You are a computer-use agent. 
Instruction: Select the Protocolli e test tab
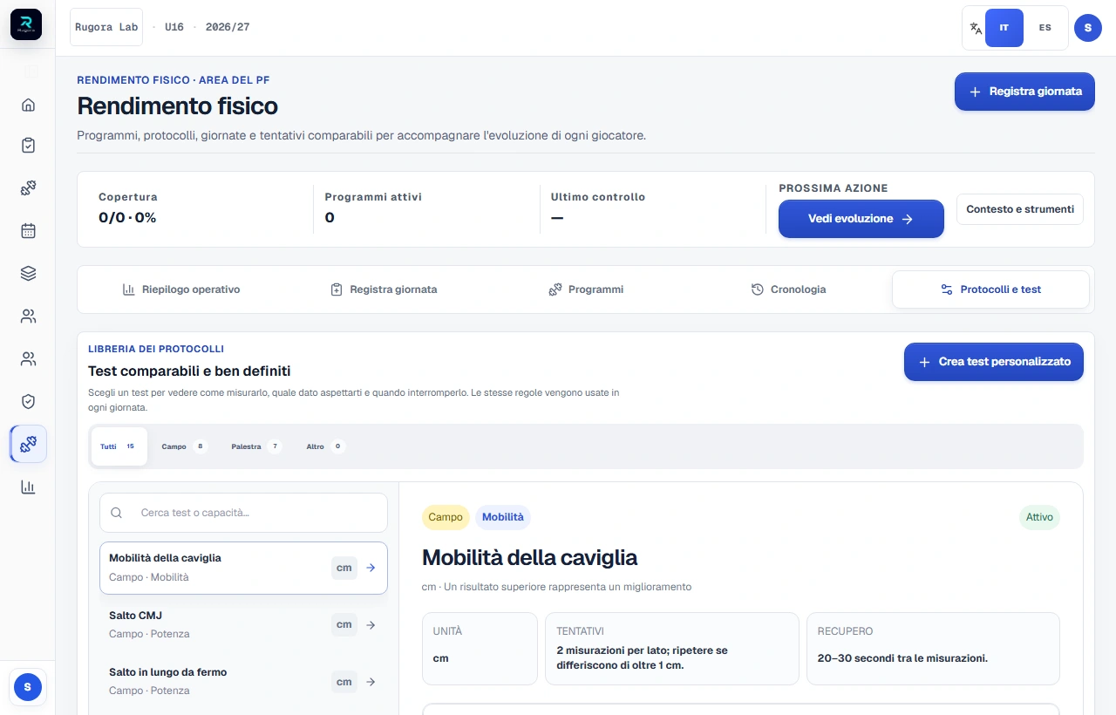990,289
